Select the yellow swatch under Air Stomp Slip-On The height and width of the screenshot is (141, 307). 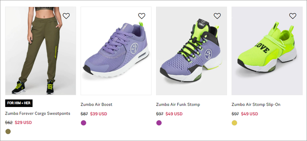tap(234, 123)
